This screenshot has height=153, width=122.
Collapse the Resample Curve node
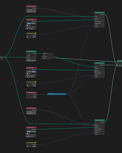click(x=27, y=51)
